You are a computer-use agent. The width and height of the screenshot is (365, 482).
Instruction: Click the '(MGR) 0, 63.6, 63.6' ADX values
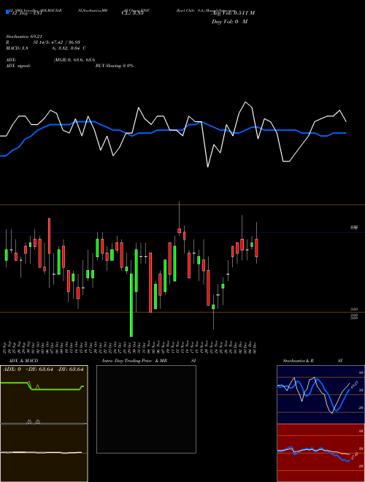pos(74,60)
